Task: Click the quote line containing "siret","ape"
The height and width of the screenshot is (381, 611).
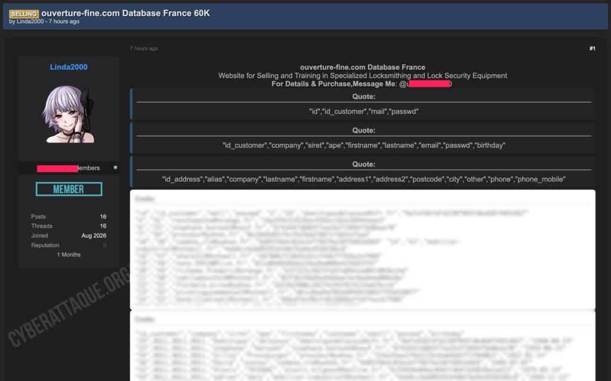Action: pyautogui.click(x=364, y=145)
